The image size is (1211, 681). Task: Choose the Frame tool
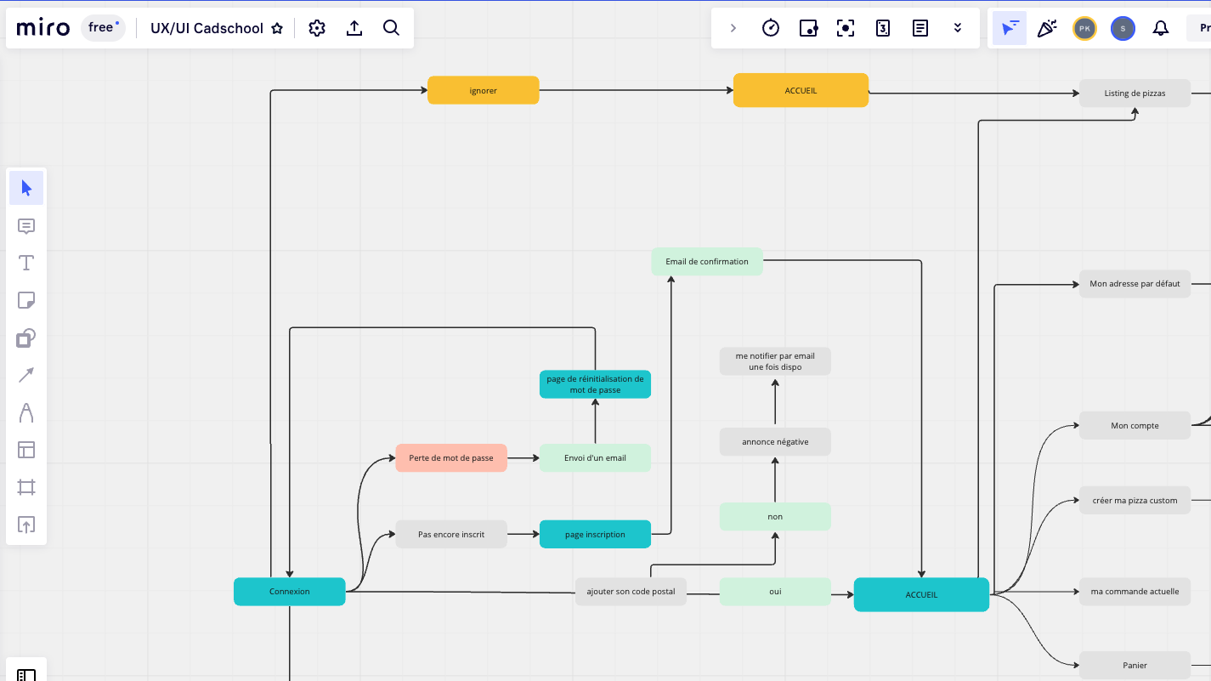(26, 487)
